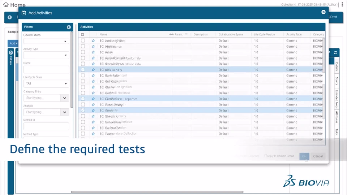The image size is (347, 195).
Task: Star the BC: Assay activity
Action: click(93, 52)
